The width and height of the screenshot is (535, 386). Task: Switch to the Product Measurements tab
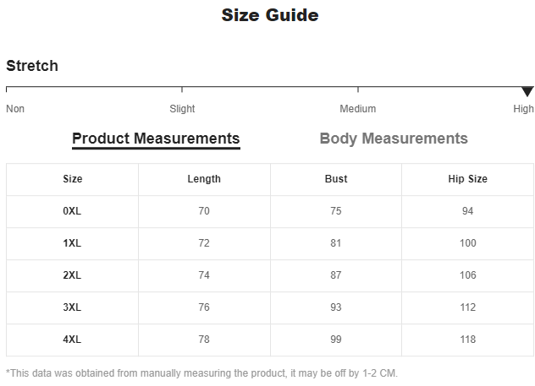click(156, 139)
